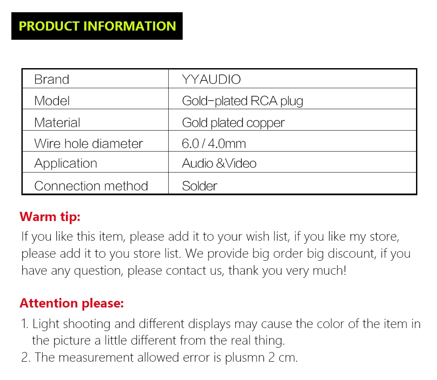This screenshot has height=380, width=437.
Task: Select the Connection method label
Action: point(91,186)
